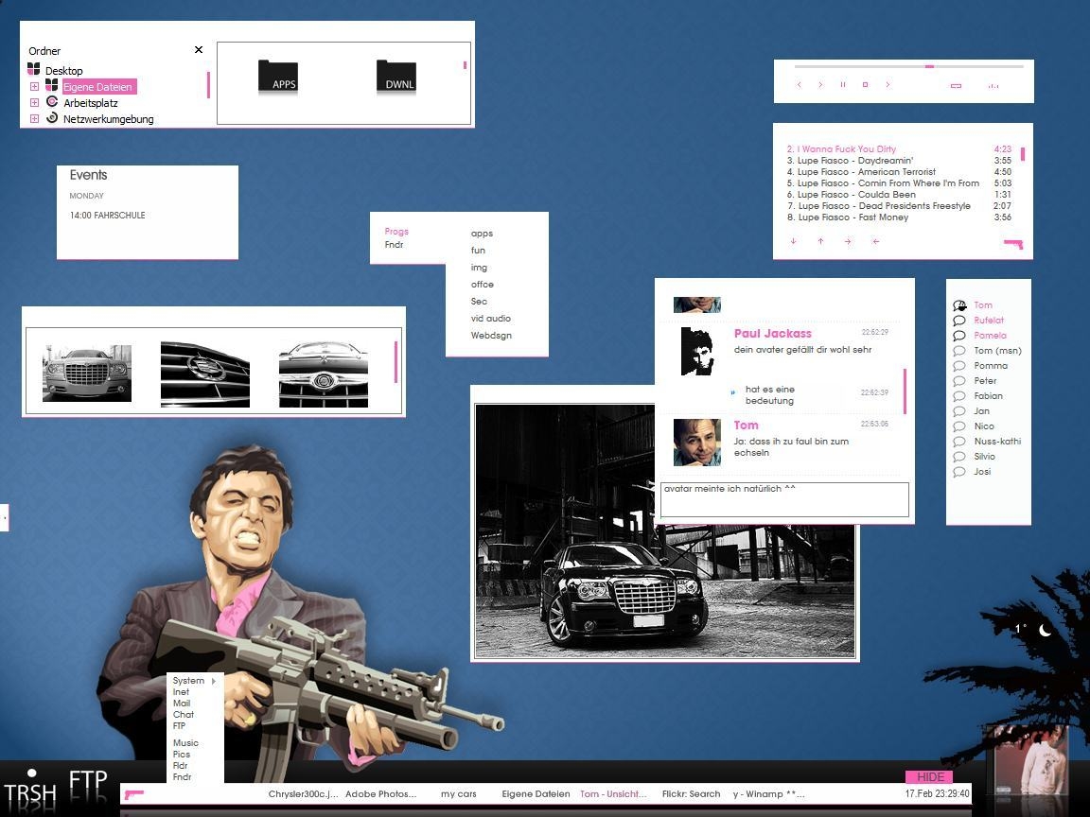Move the song seek bar handle
Viewport: 1090px width, 817px height.
click(x=929, y=66)
